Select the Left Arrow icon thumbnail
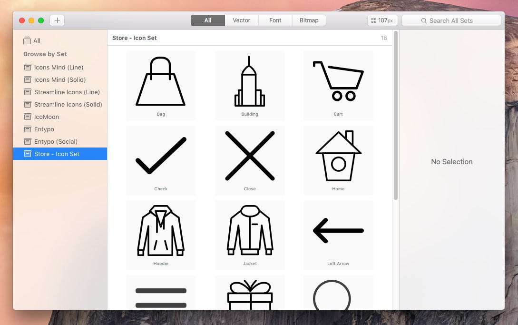Screen dimensions: 518x325 (338, 235)
